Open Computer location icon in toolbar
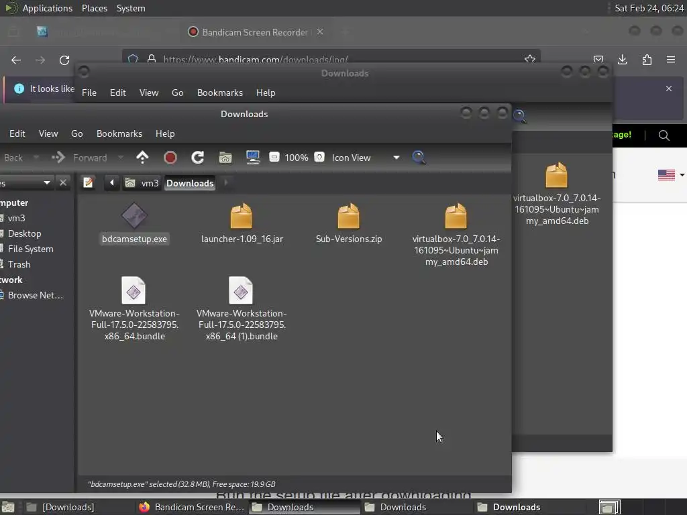Viewport: 687px width, 515px height. point(253,157)
